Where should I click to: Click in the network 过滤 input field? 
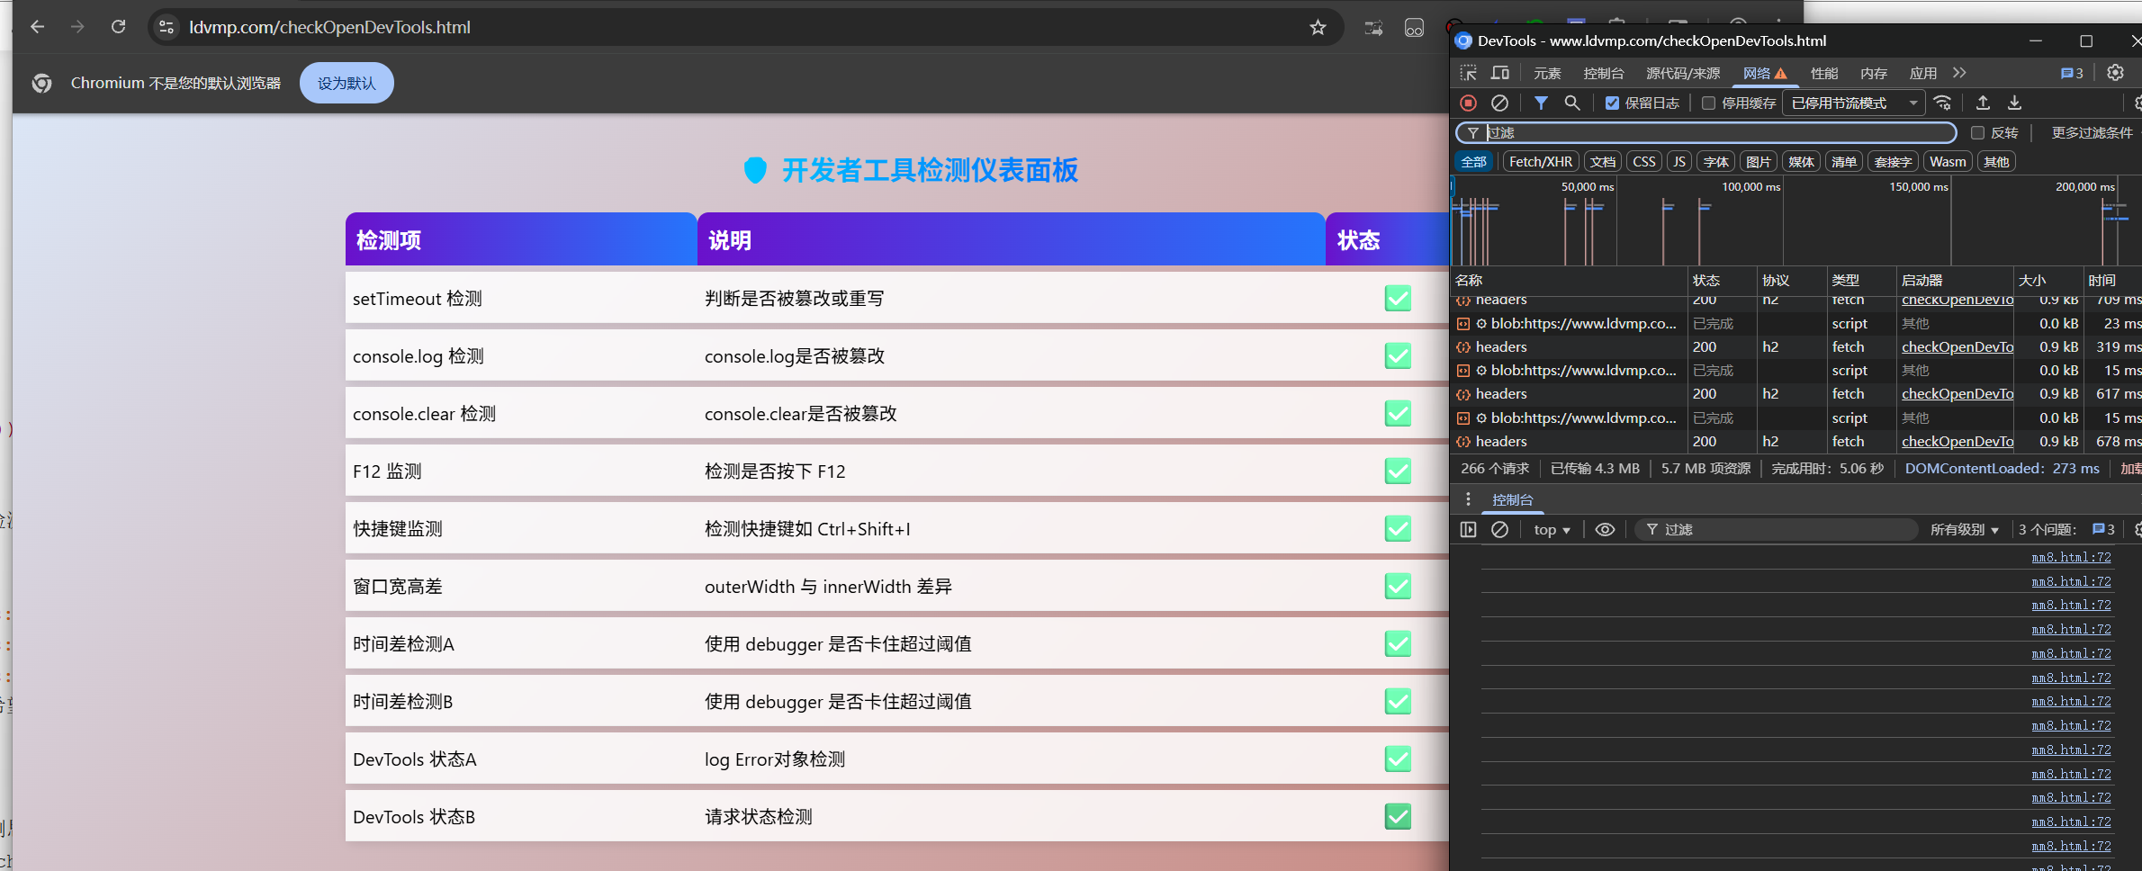coord(1710,133)
